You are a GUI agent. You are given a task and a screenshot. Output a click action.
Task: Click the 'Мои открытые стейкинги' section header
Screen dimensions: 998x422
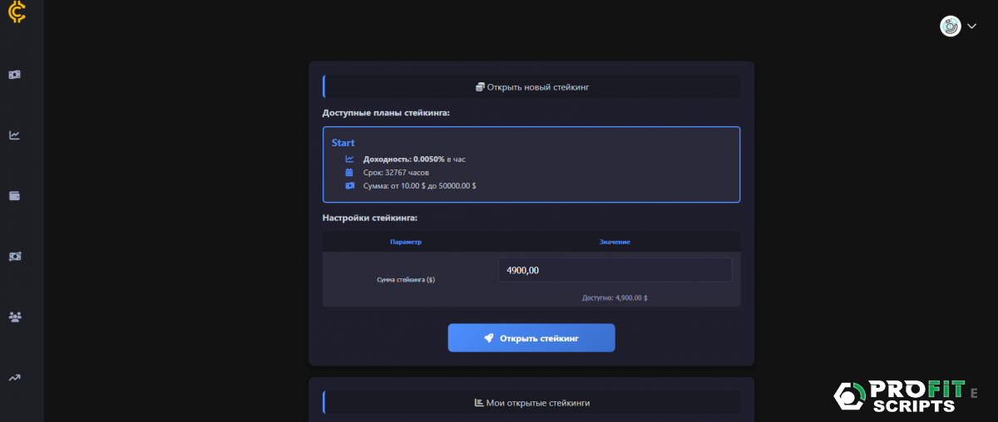coord(531,403)
